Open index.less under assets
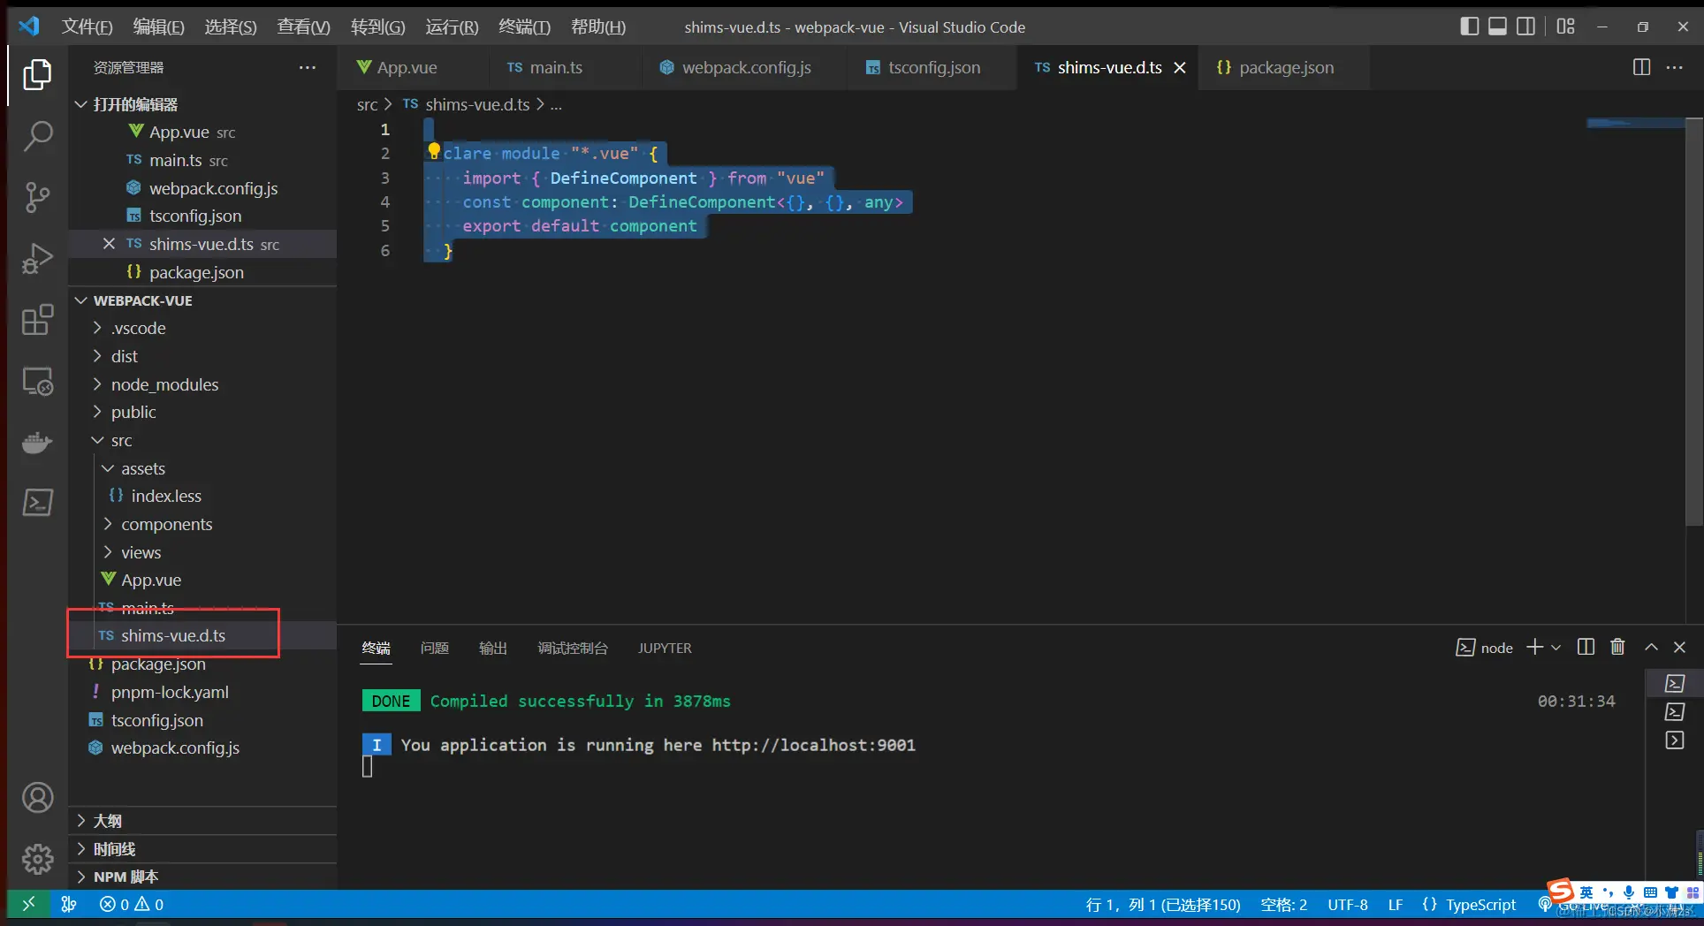This screenshot has height=926, width=1704. (166, 496)
